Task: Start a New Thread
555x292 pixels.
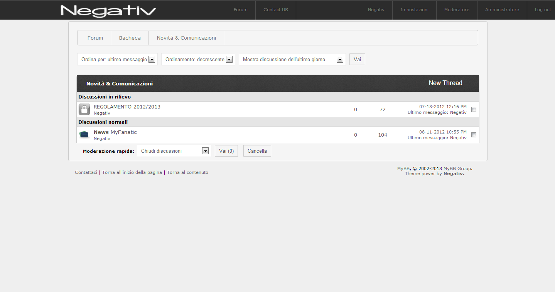Action: pyautogui.click(x=445, y=83)
